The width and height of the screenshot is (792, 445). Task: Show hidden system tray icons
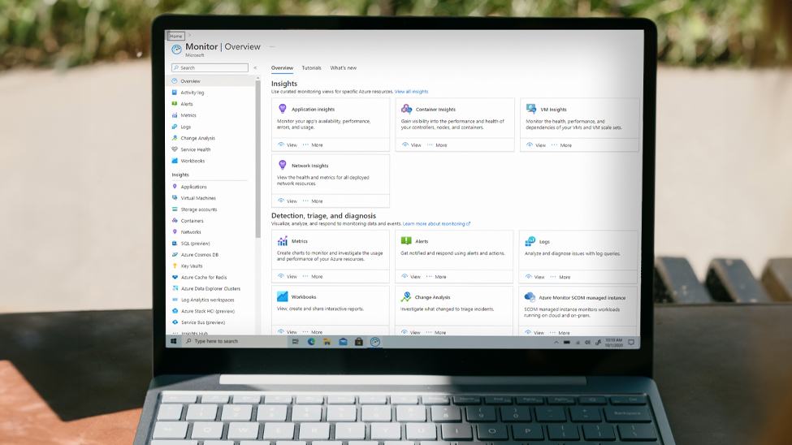click(x=556, y=342)
